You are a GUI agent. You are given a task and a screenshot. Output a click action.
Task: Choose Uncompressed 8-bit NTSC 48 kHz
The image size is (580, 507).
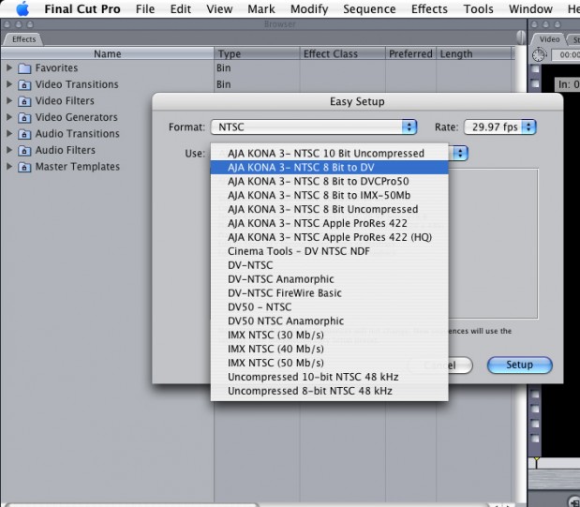[x=329, y=391]
